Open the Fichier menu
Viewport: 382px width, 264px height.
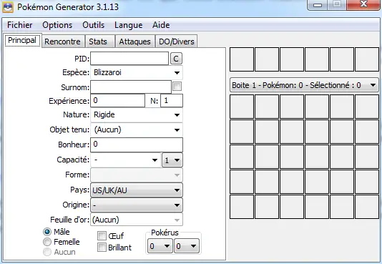click(x=20, y=25)
